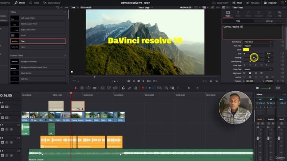Click the selected Text clip on timeline
The image size is (287, 161).
coord(78,106)
